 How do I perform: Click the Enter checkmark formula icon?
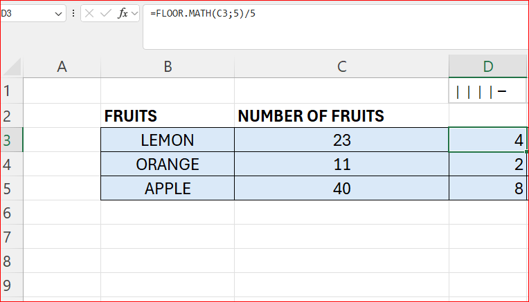pos(107,13)
